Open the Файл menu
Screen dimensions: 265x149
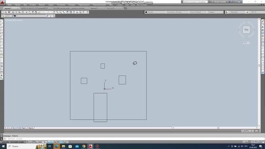(x=10, y=5)
